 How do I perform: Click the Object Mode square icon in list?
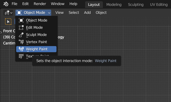pyautogui.click(x=21, y=21)
